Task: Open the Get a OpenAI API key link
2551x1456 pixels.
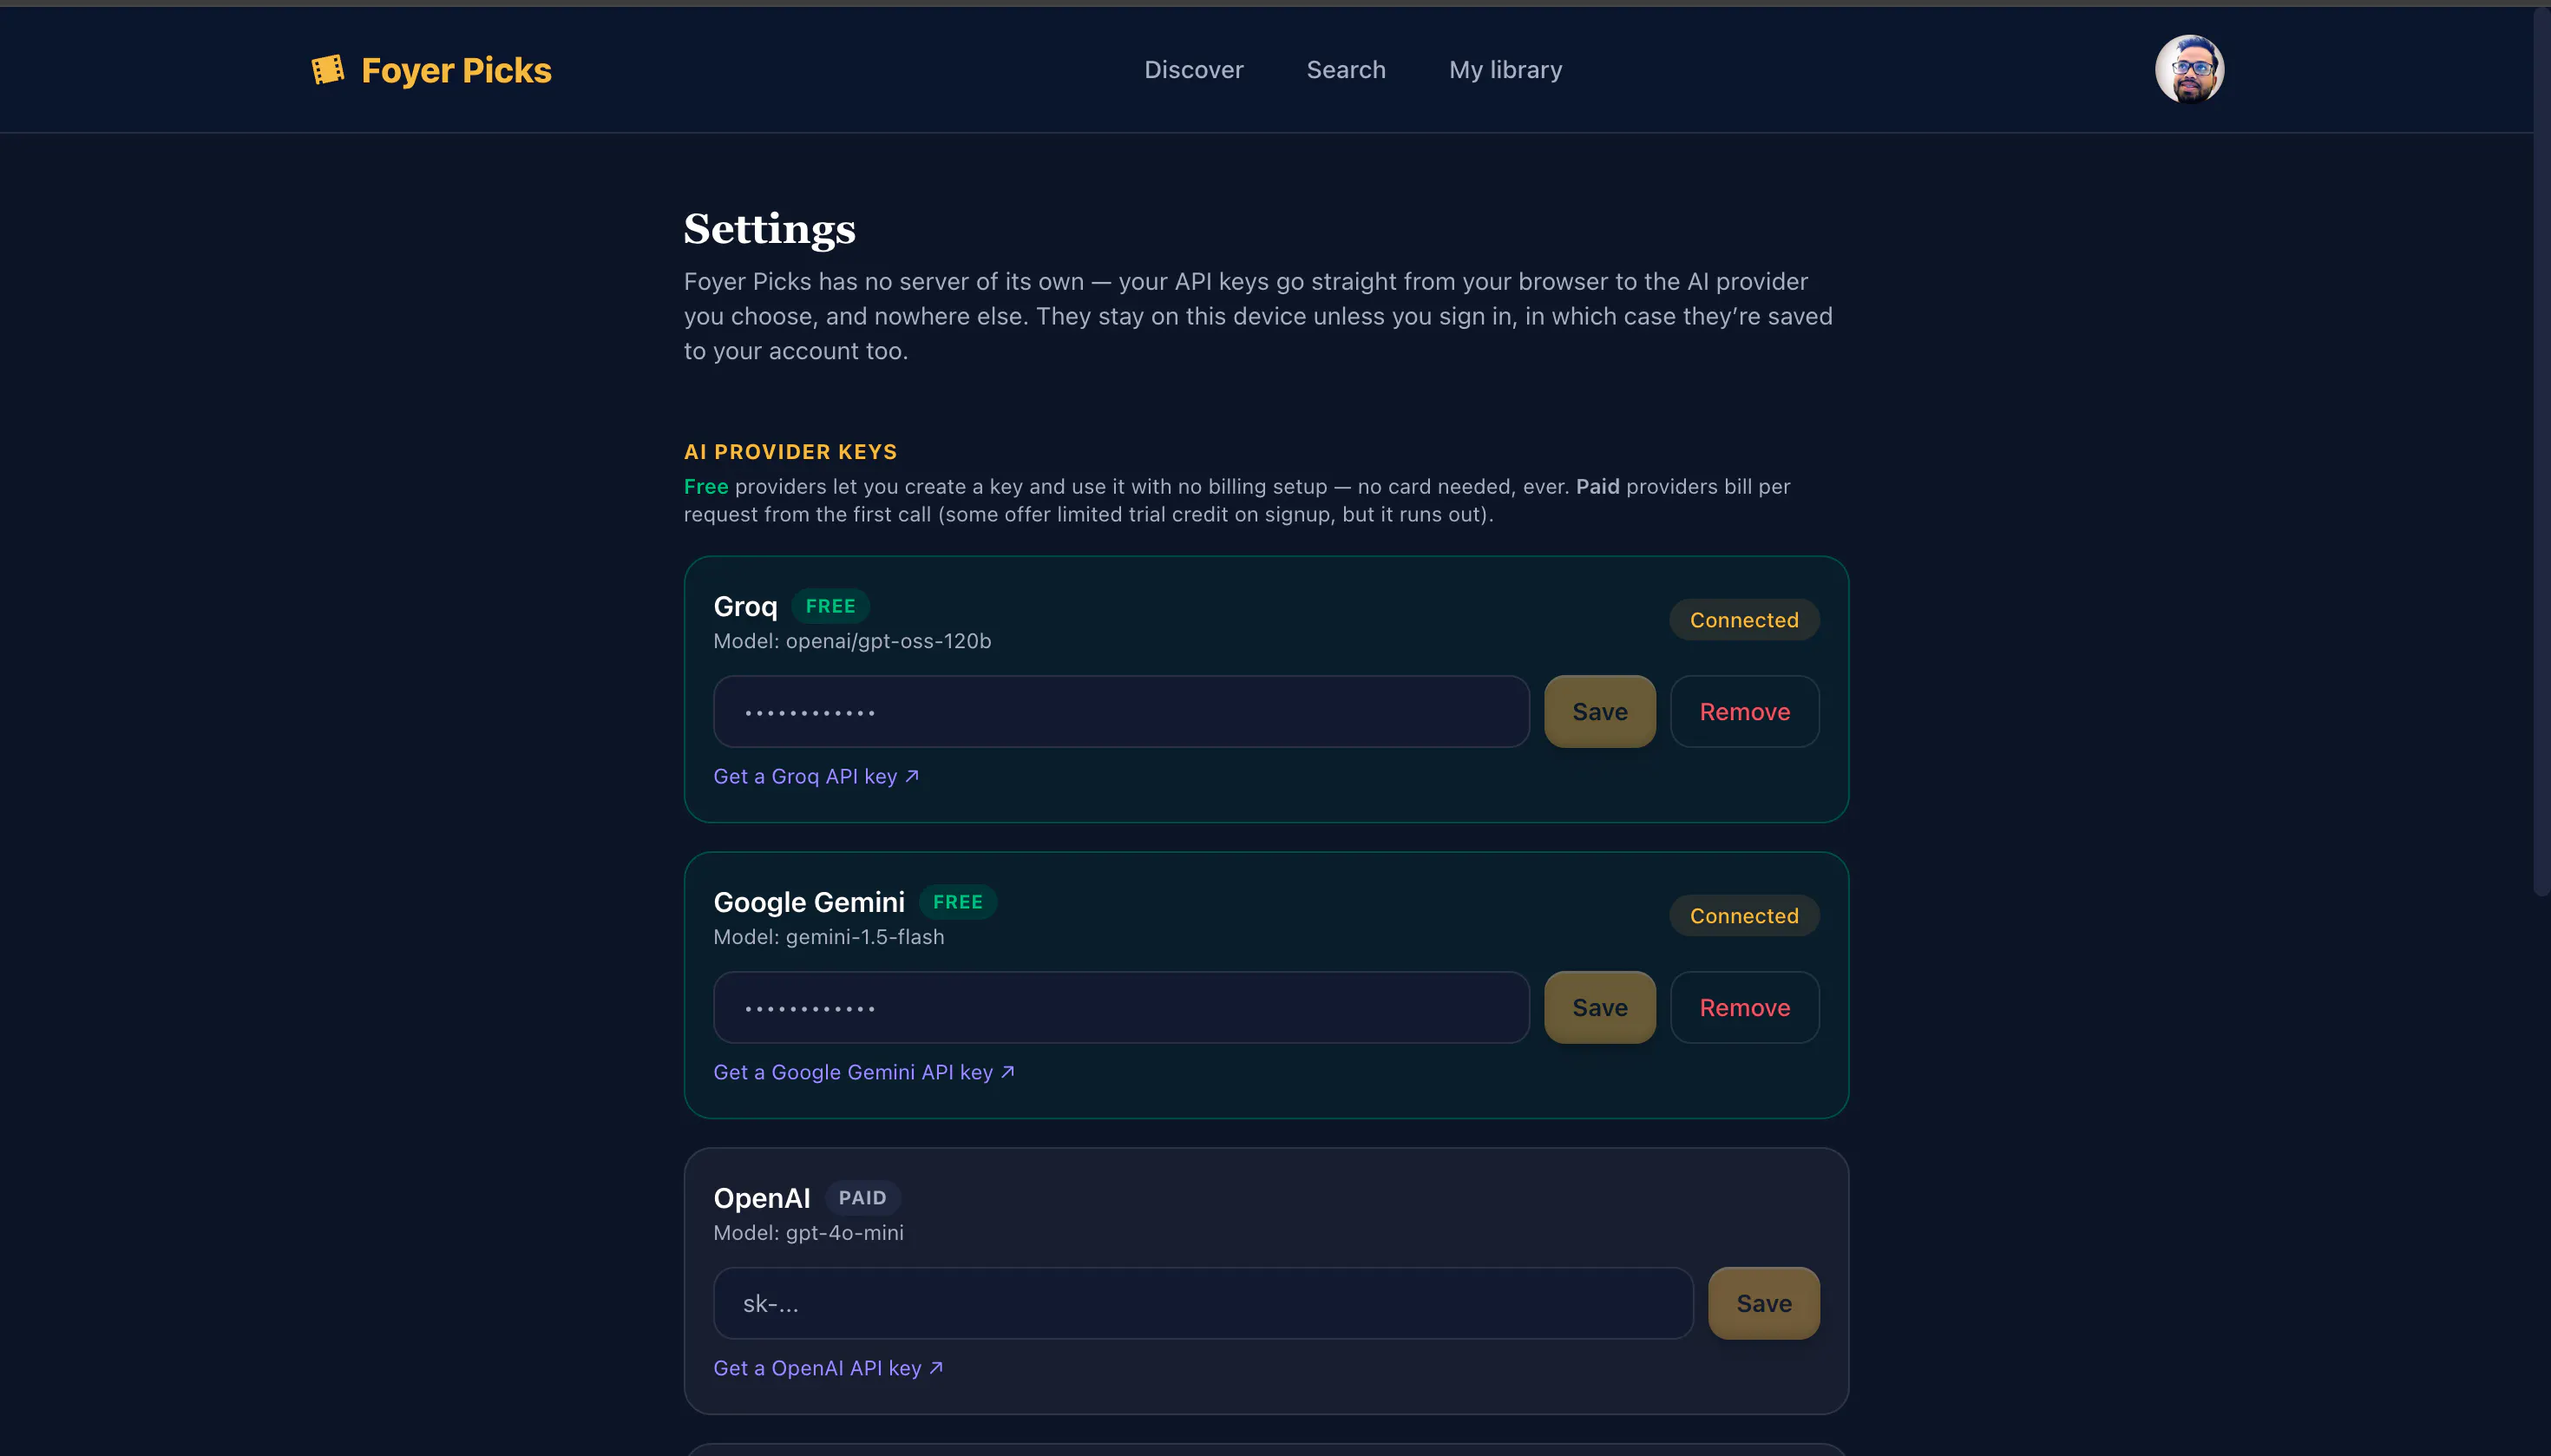Action: pos(828,1368)
